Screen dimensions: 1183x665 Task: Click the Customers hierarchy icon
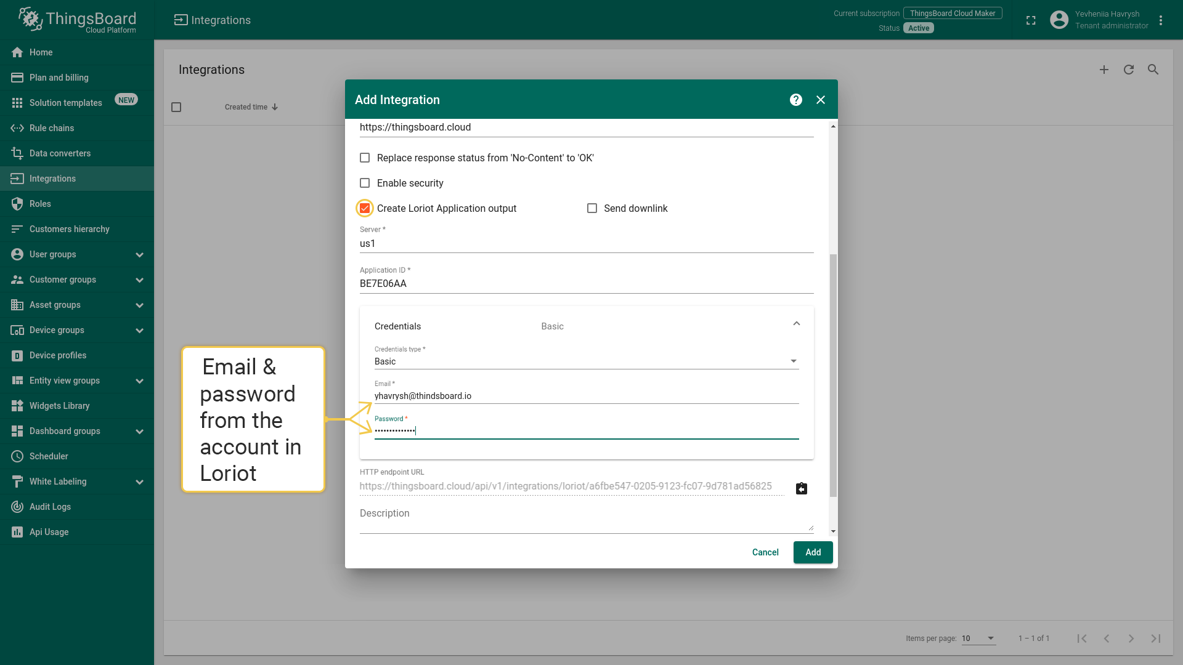pyautogui.click(x=17, y=229)
